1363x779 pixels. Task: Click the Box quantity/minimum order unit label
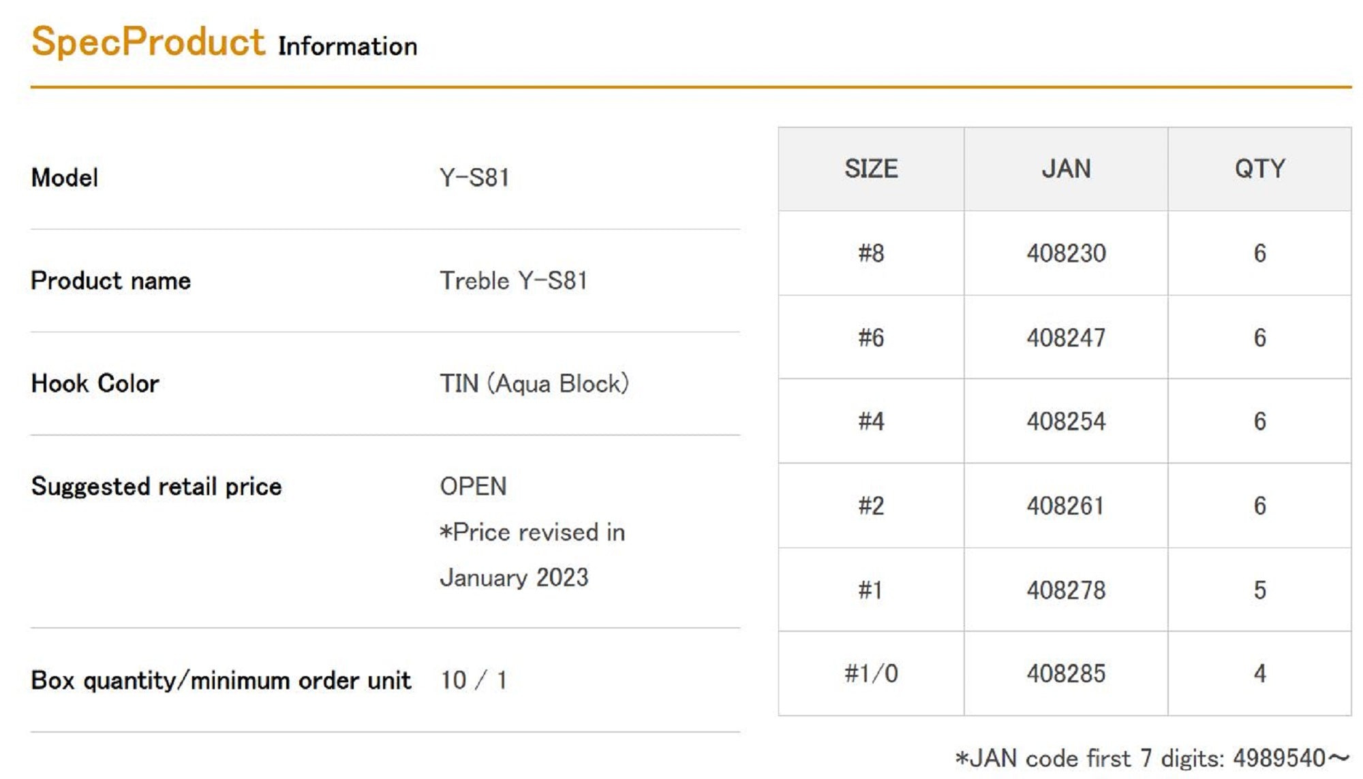click(x=221, y=680)
